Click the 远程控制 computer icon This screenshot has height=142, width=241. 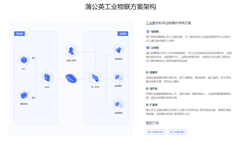pyautogui.click(x=118, y=104)
